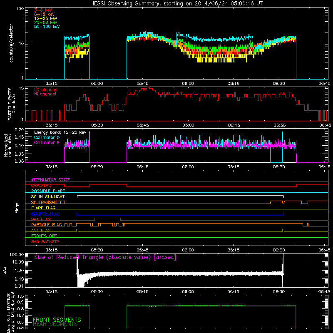Click the SAA_FLAG label
333x333 pixels.
tap(41, 219)
